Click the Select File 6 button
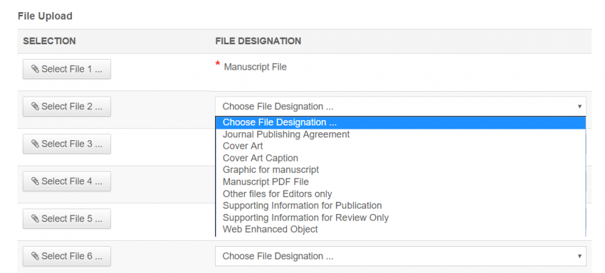 tap(67, 256)
